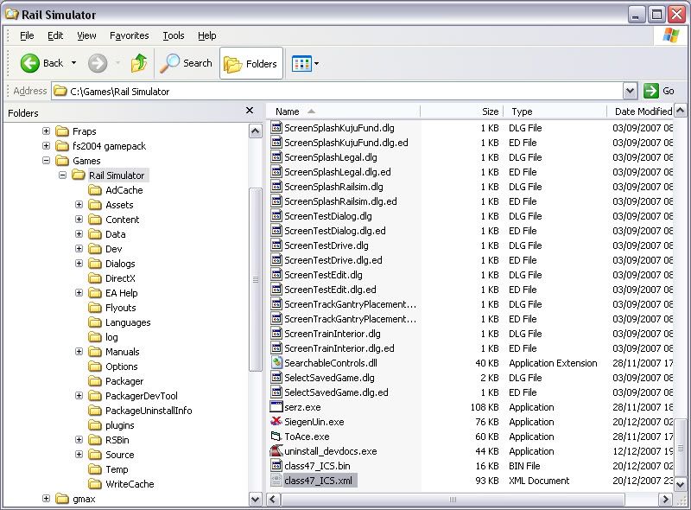Click ScreenTrainInterior.dlg file icon
Screen dimensions: 691x510
pyautogui.click(x=276, y=334)
